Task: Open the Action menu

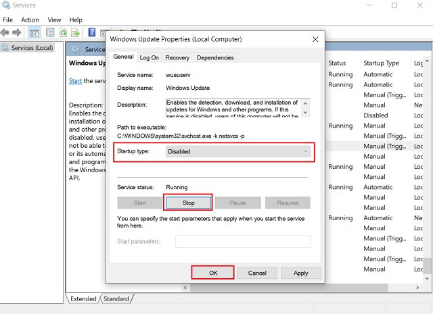Action: click(30, 20)
